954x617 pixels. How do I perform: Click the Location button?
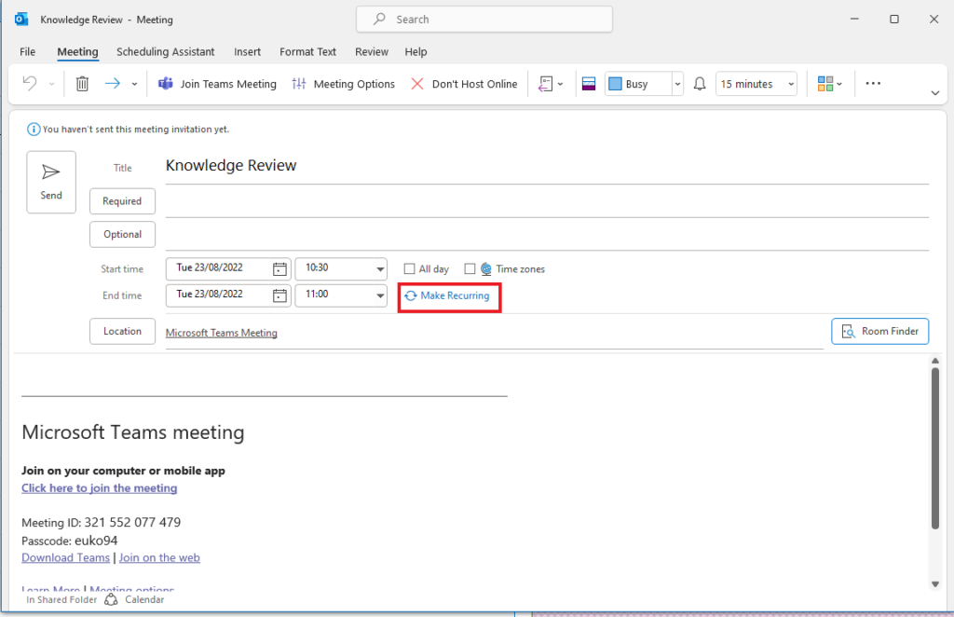click(122, 331)
